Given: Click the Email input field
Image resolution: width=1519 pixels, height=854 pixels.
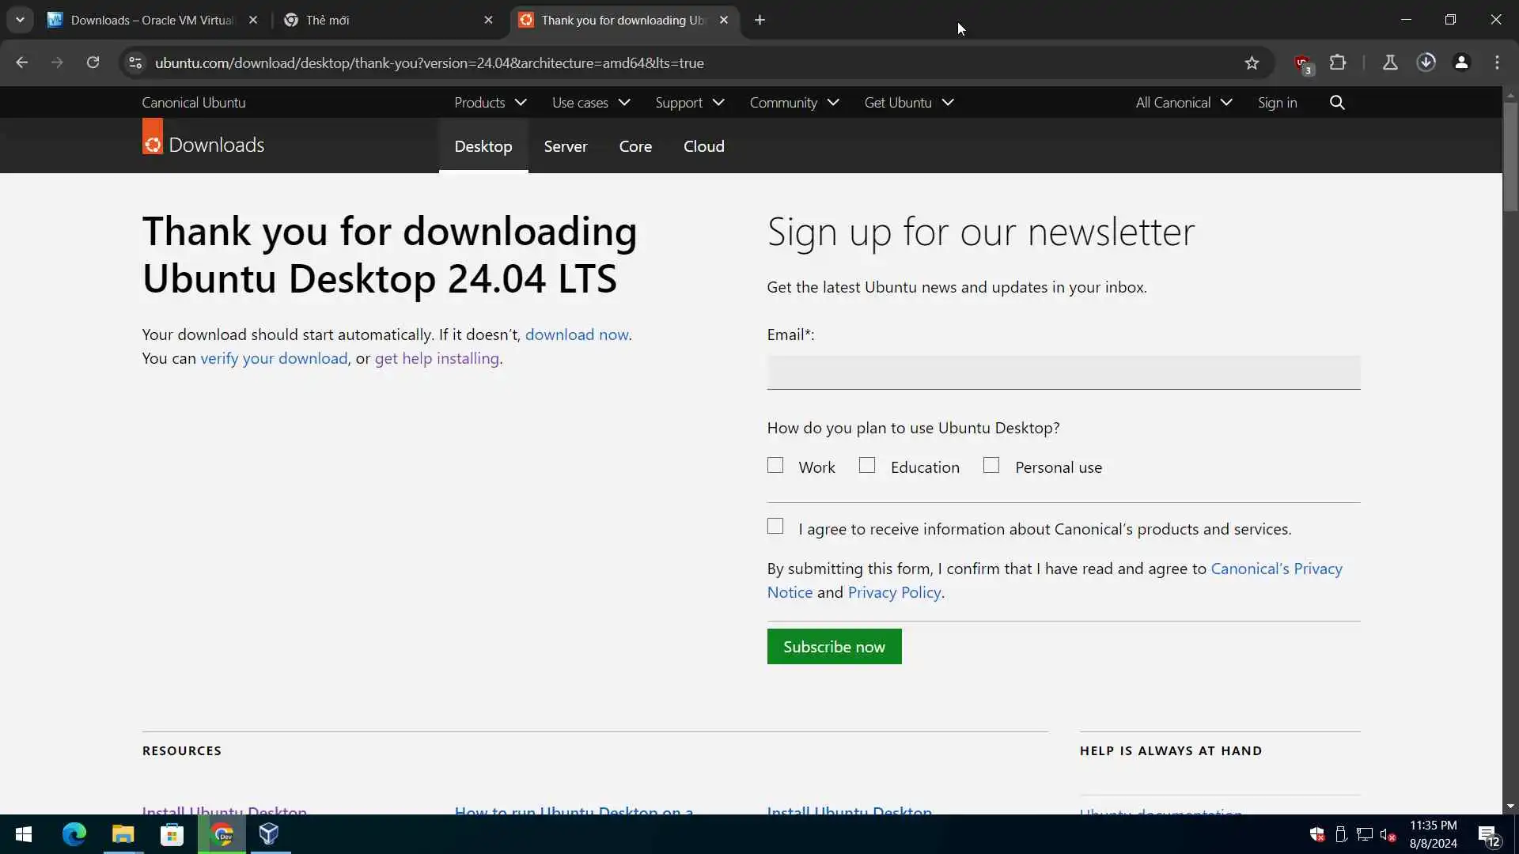Looking at the screenshot, I should (x=1063, y=372).
